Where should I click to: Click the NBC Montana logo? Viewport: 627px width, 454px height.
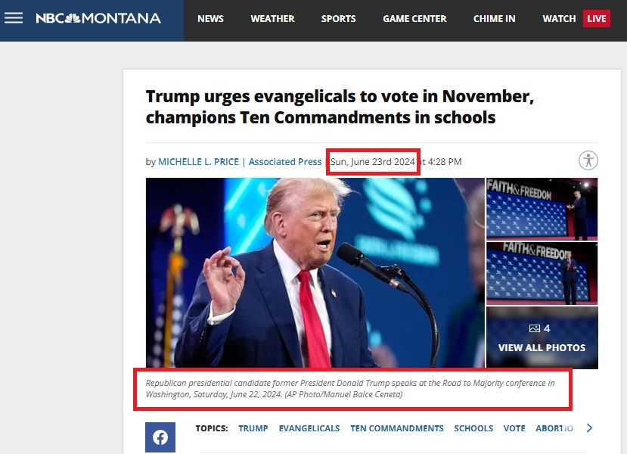pos(98,18)
